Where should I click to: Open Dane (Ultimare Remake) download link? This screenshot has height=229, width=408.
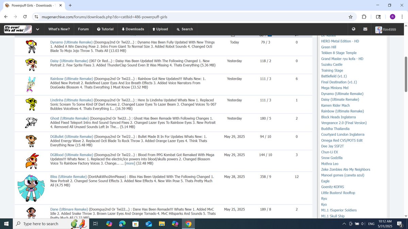(69, 209)
